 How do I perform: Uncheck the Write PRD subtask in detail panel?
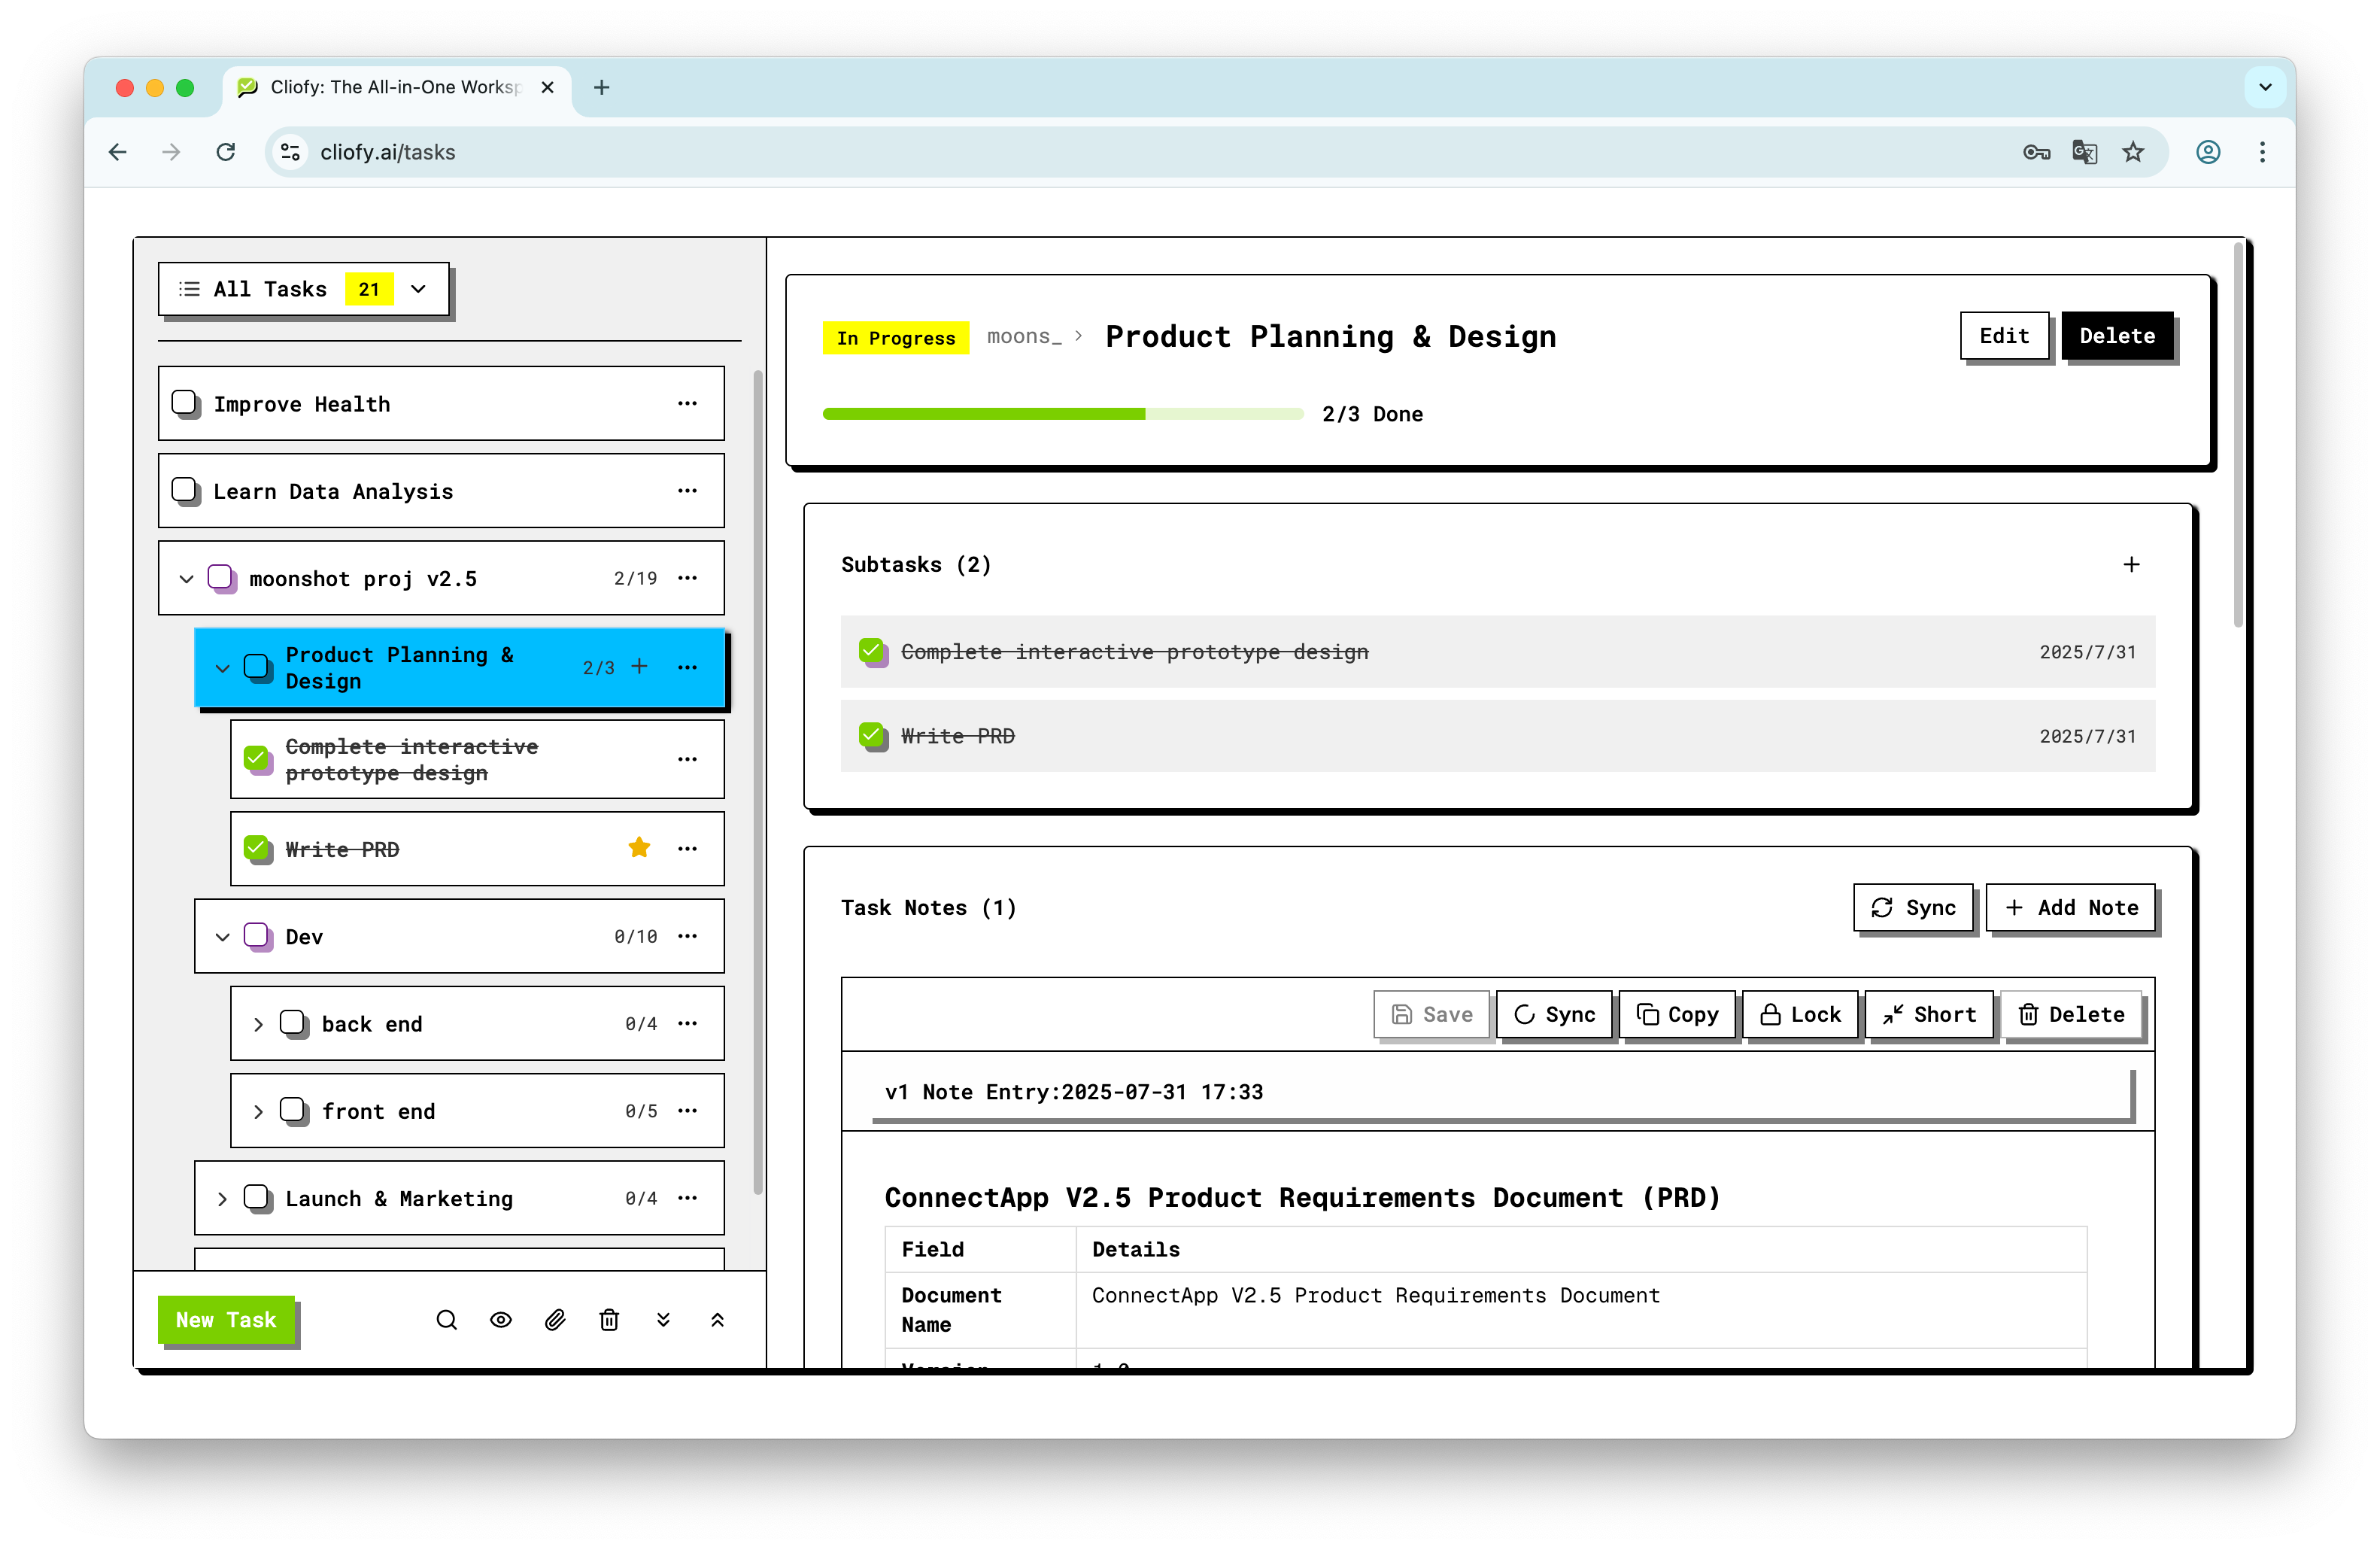(872, 736)
